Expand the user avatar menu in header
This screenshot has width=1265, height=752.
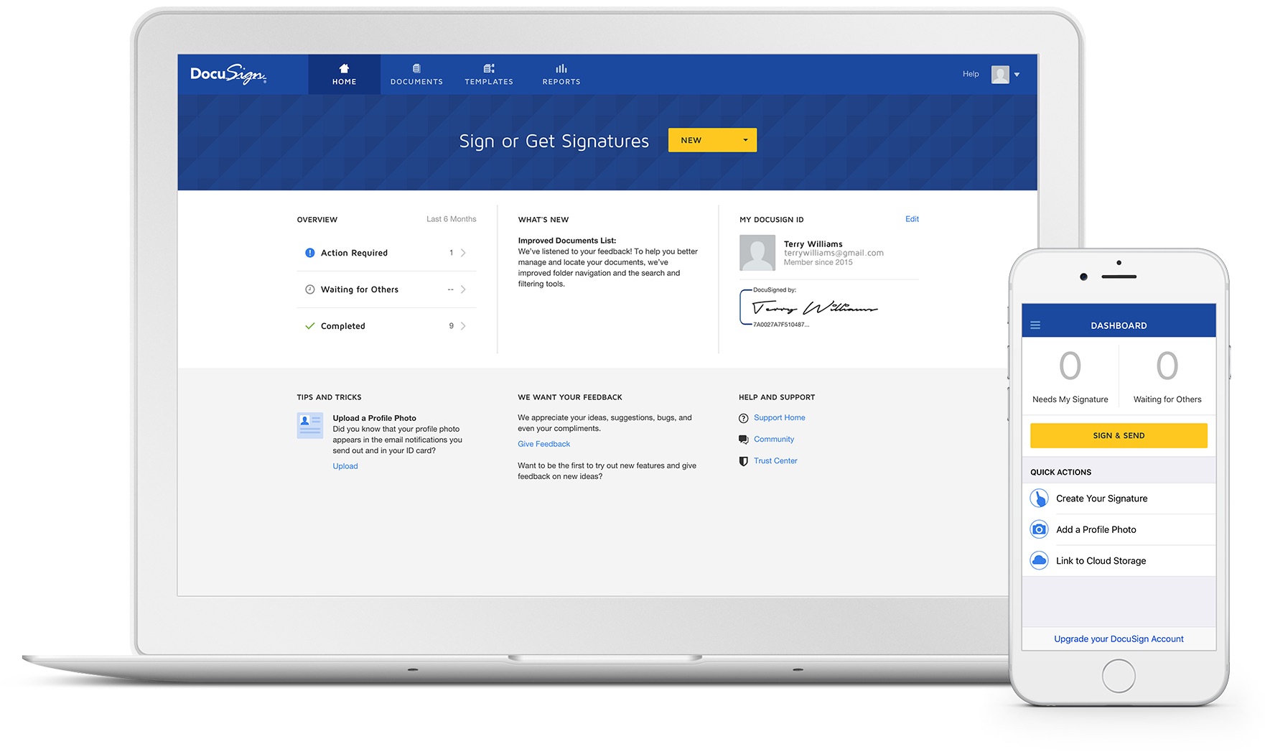click(x=1005, y=74)
